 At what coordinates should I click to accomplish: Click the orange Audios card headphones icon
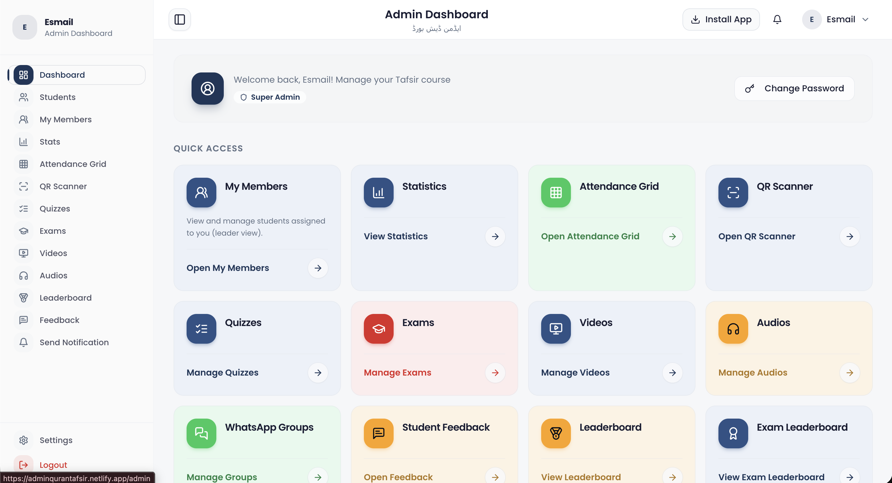733,329
